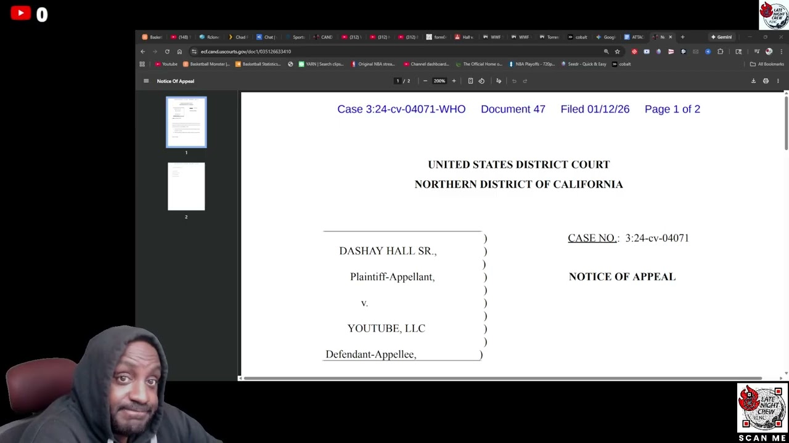Open Chrome's three-dot menu
Viewport: 789px width, 443px height.
click(781, 52)
